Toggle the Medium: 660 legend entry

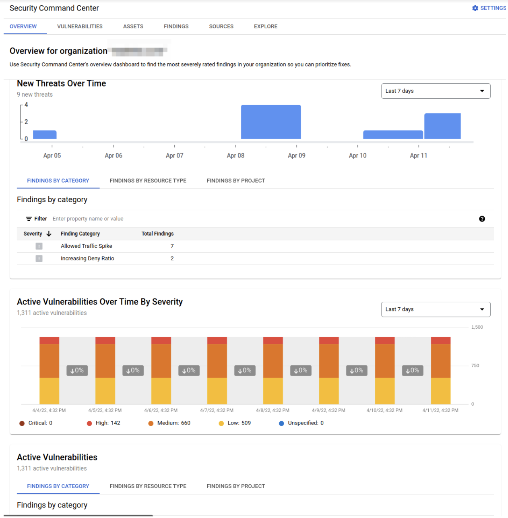pyautogui.click(x=151, y=423)
